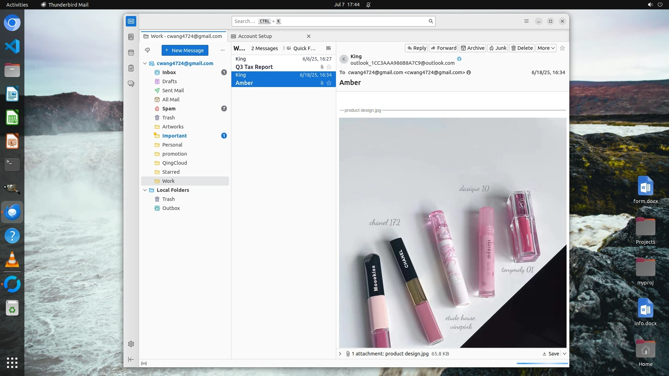The width and height of the screenshot is (669, 376).
Task: Open the Thunderbird hamburger app menu
Action: tap(526, 21)
